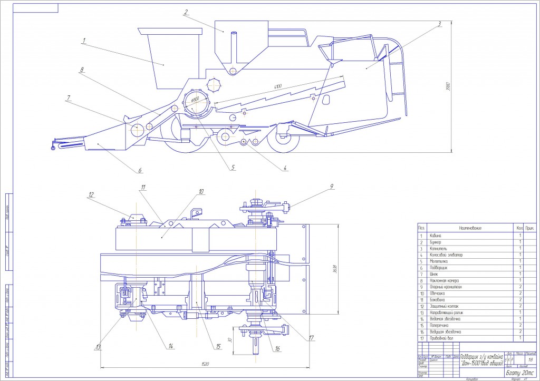
Task: Click the '1520' horizontal dimension text
Action: [206, 364]
